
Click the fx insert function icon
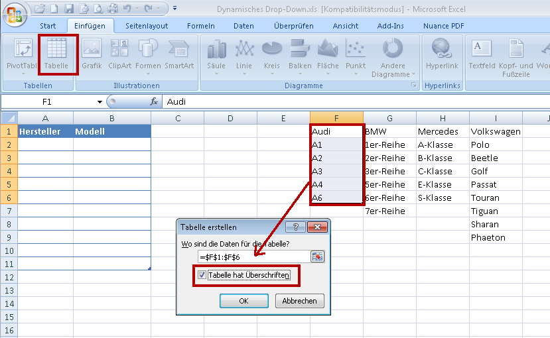154,101
